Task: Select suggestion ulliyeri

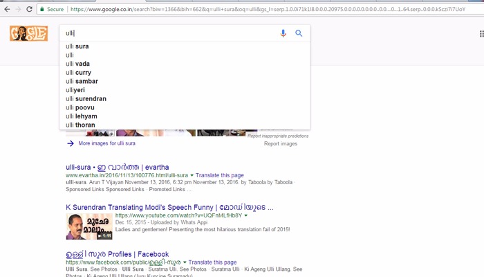Action: (x=185, y=90)
